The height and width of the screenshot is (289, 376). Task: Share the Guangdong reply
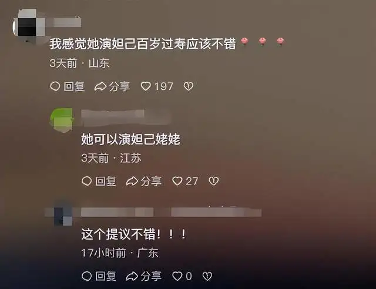(144, 276)
